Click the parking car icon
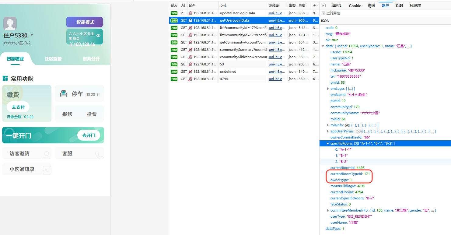This screenshot has width=451, height=235. coord(63,94)
